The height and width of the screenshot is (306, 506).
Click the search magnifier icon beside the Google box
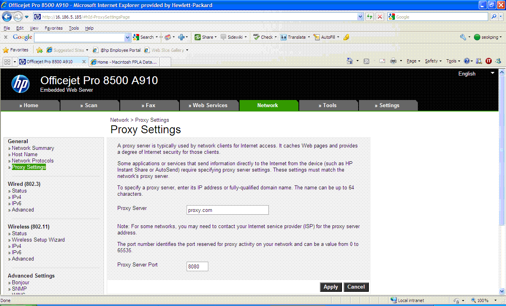tap(494, 17)
